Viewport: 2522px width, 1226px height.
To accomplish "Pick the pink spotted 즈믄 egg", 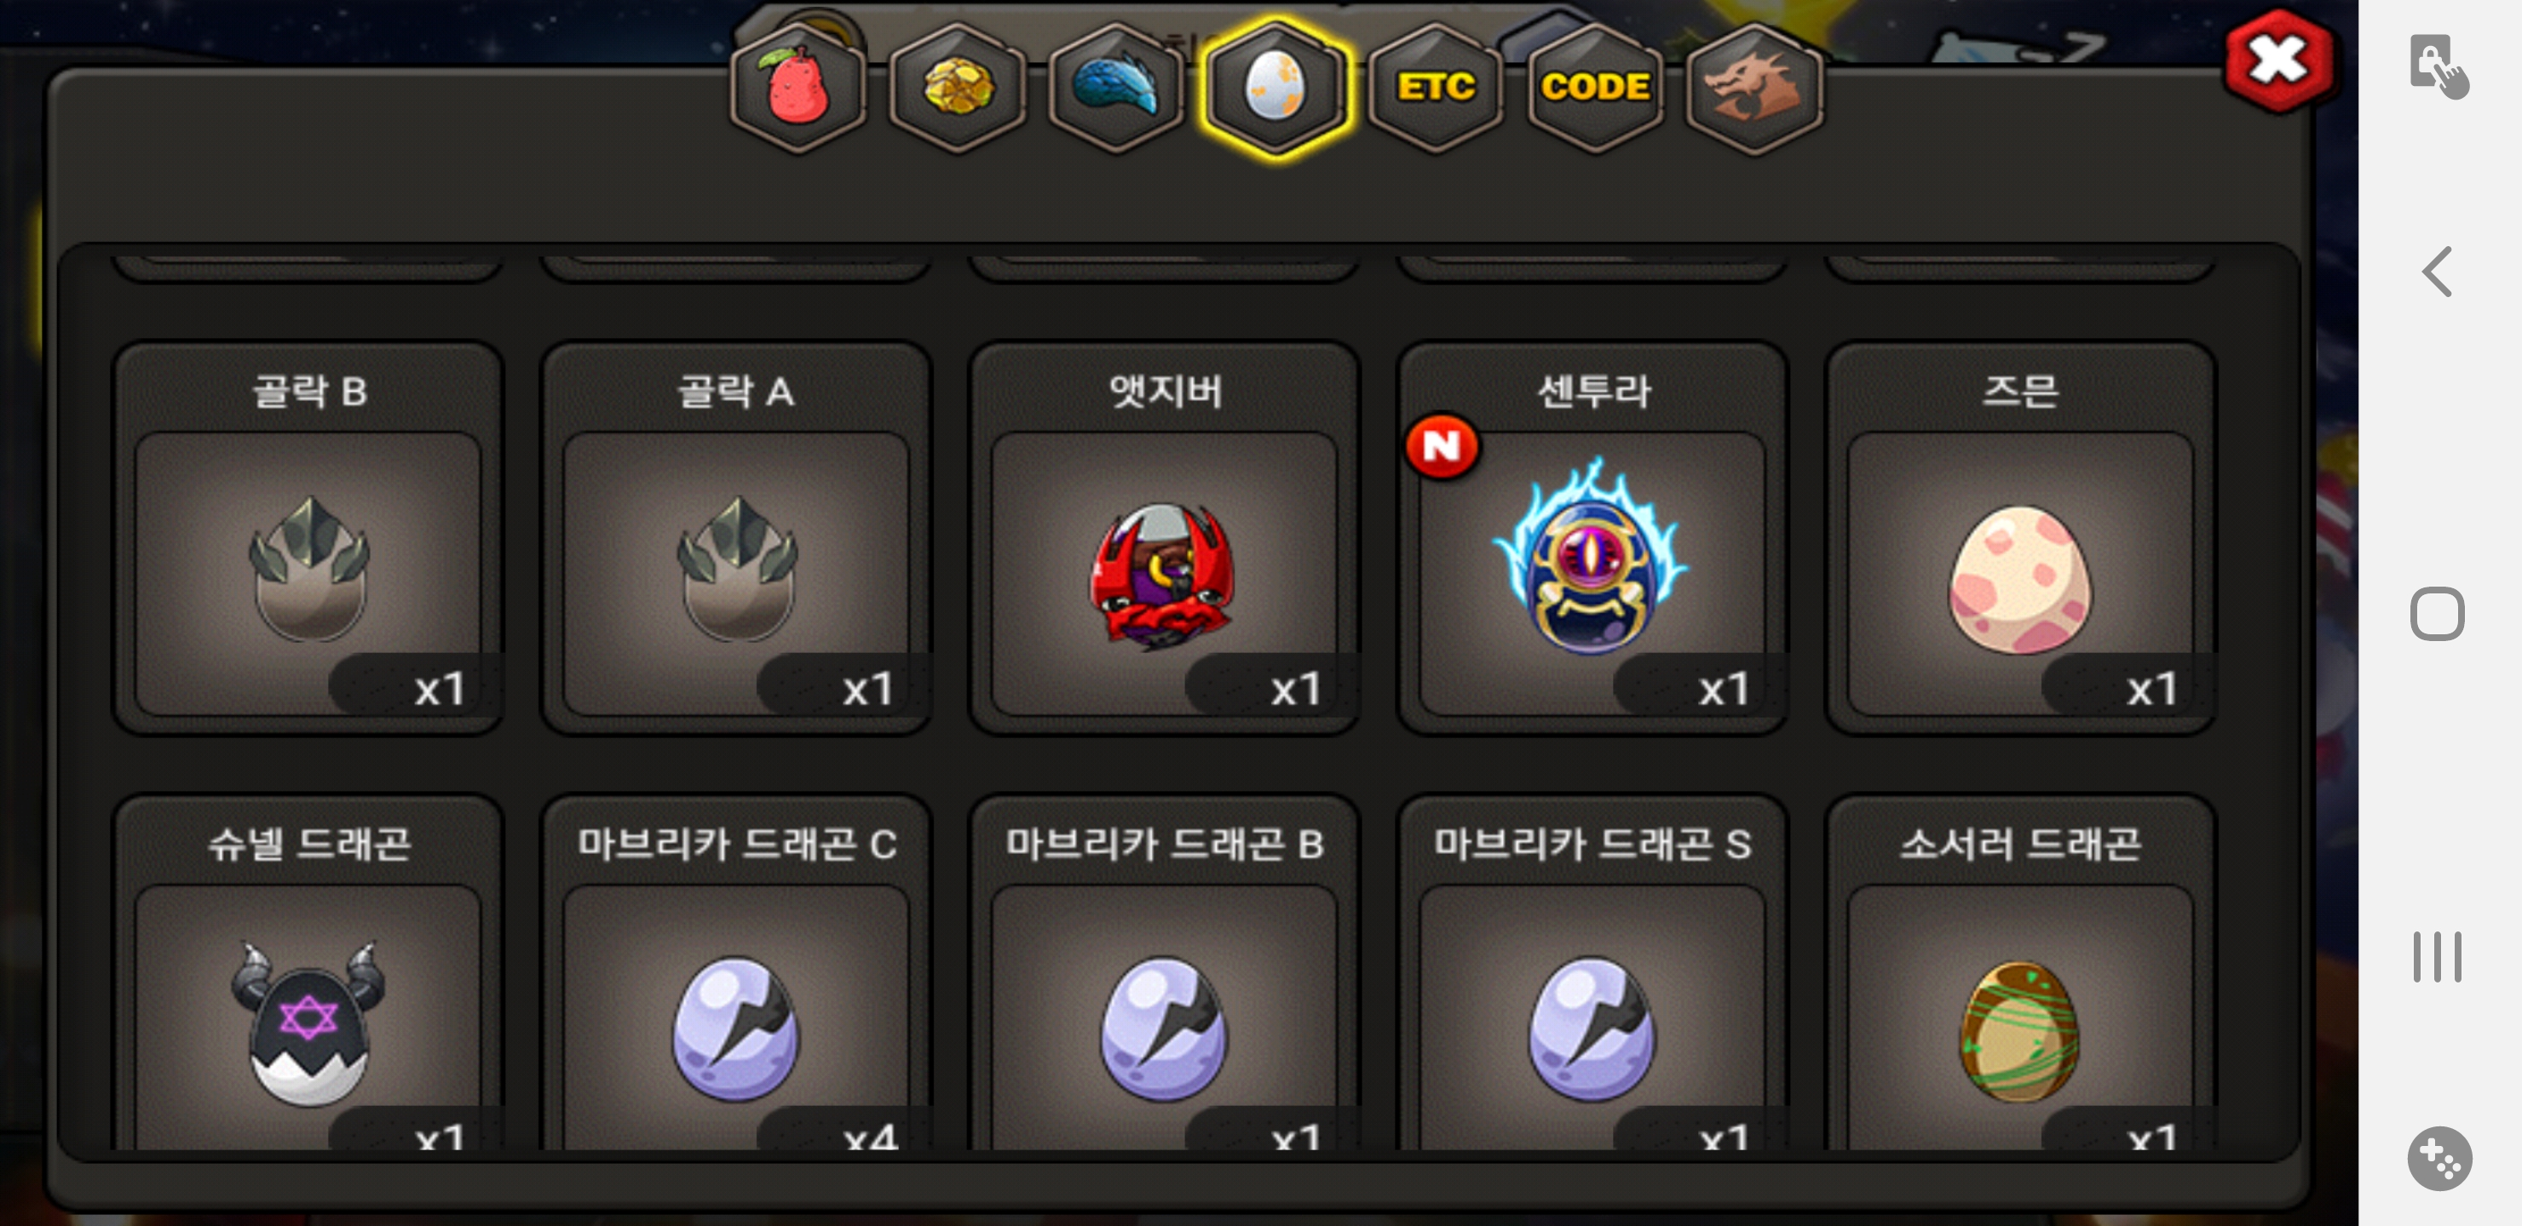I will click(2020, 538).
